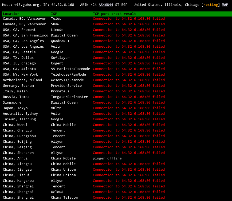Click the orange 'hosting' label
Screen dimensions: 232x201
point(211,5)
